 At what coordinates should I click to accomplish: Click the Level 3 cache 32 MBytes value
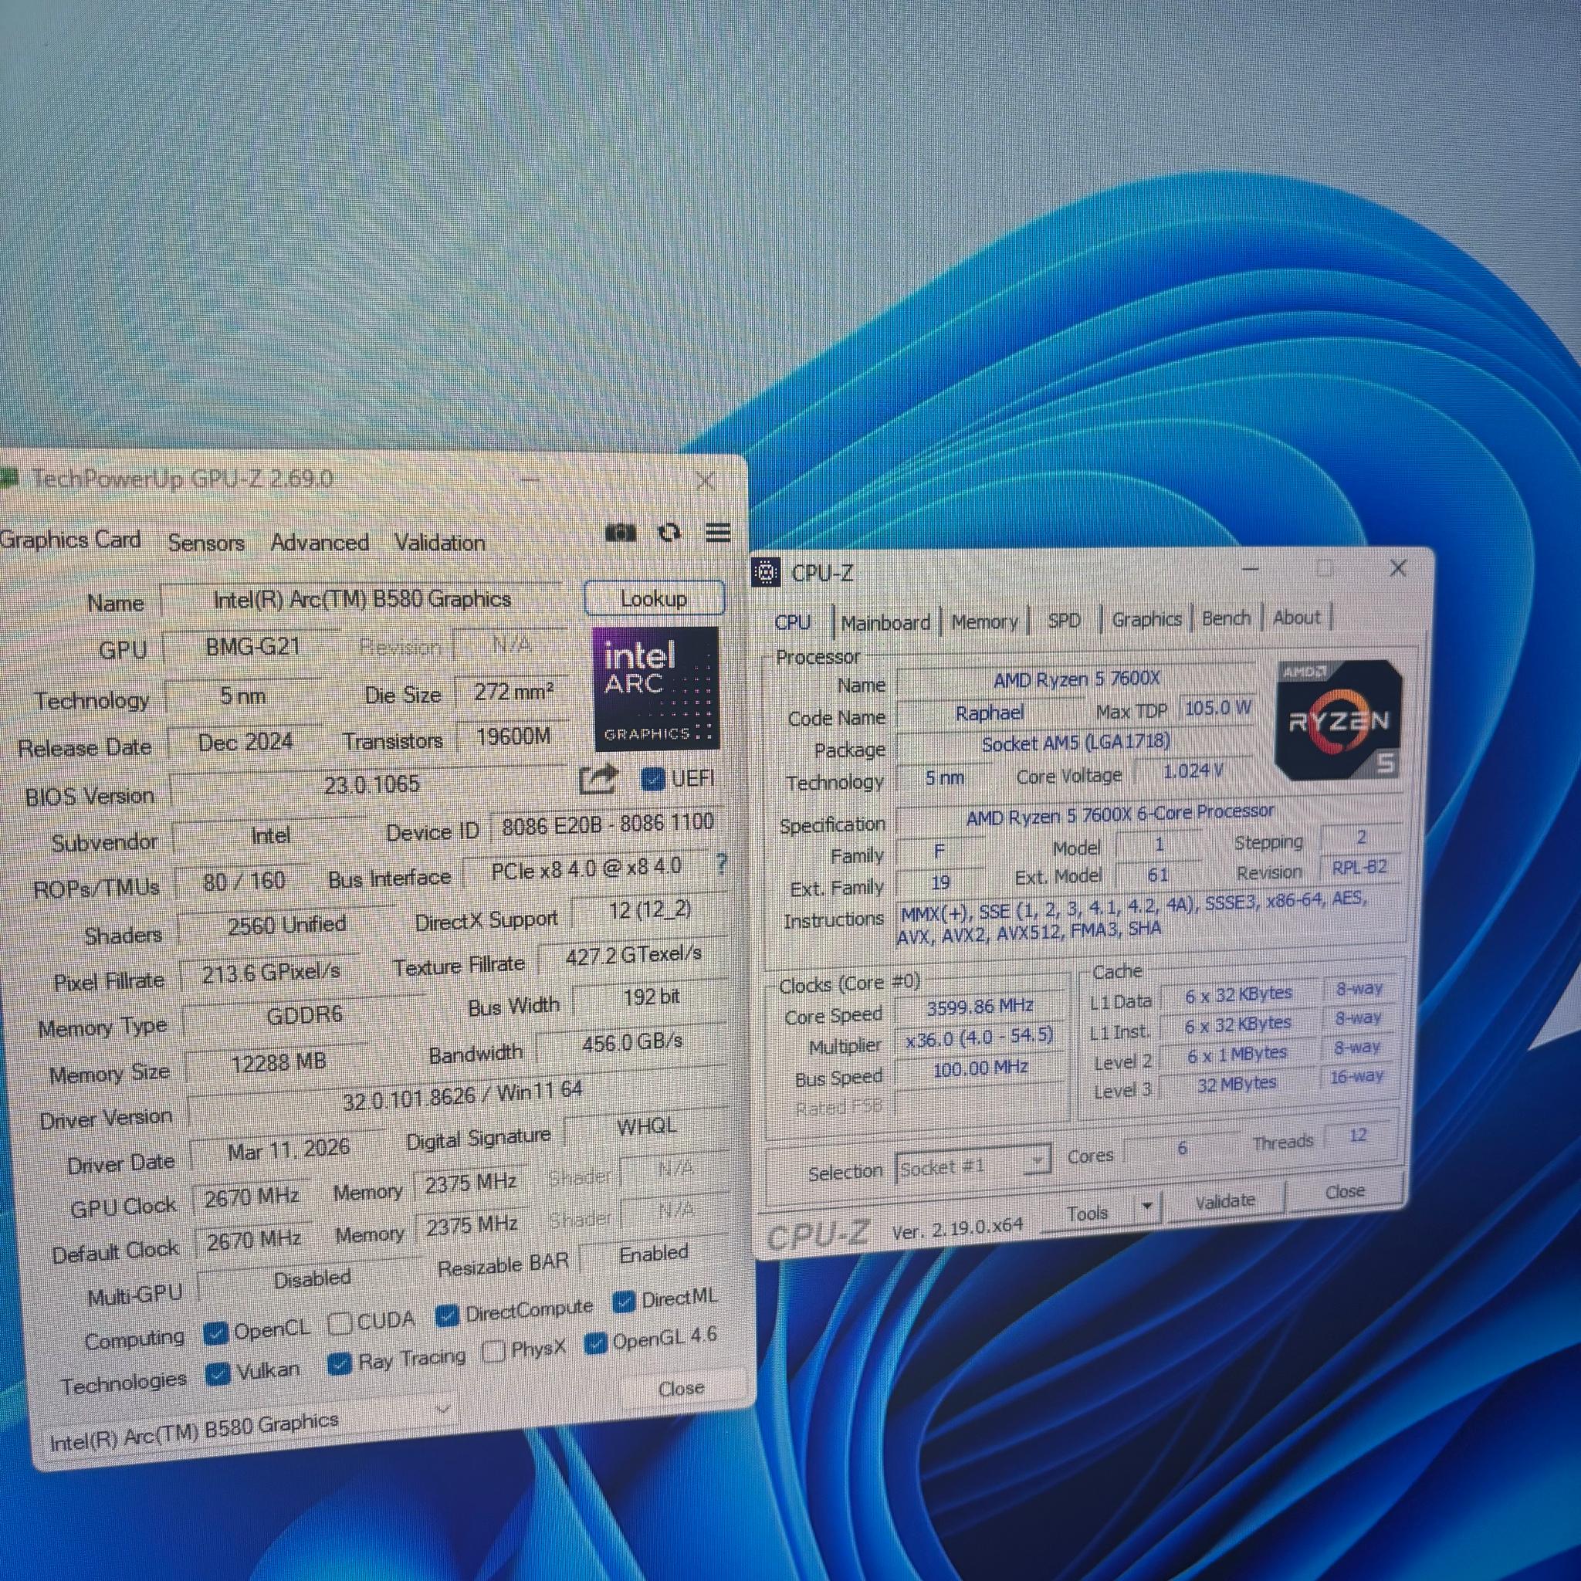[1237, 1083]
